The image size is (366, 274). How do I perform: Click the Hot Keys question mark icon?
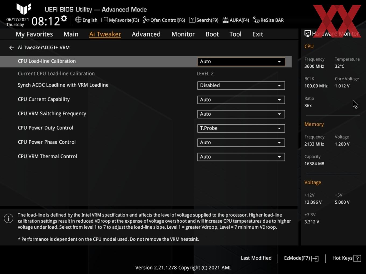(357, 258)
